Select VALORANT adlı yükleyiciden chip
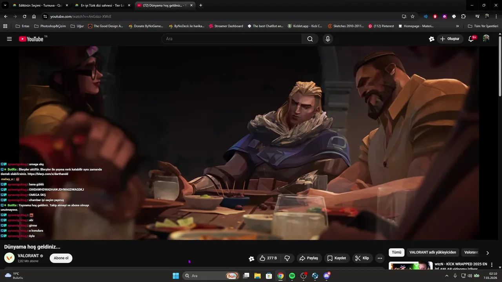This screenshot has width=502, height=282. pos(433,253)
